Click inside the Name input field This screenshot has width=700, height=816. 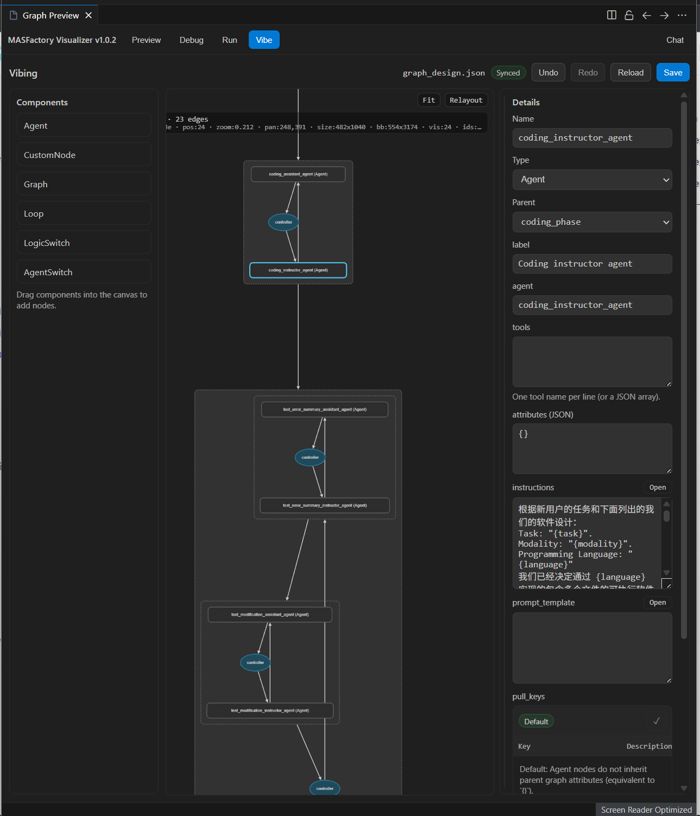point(591,137)
